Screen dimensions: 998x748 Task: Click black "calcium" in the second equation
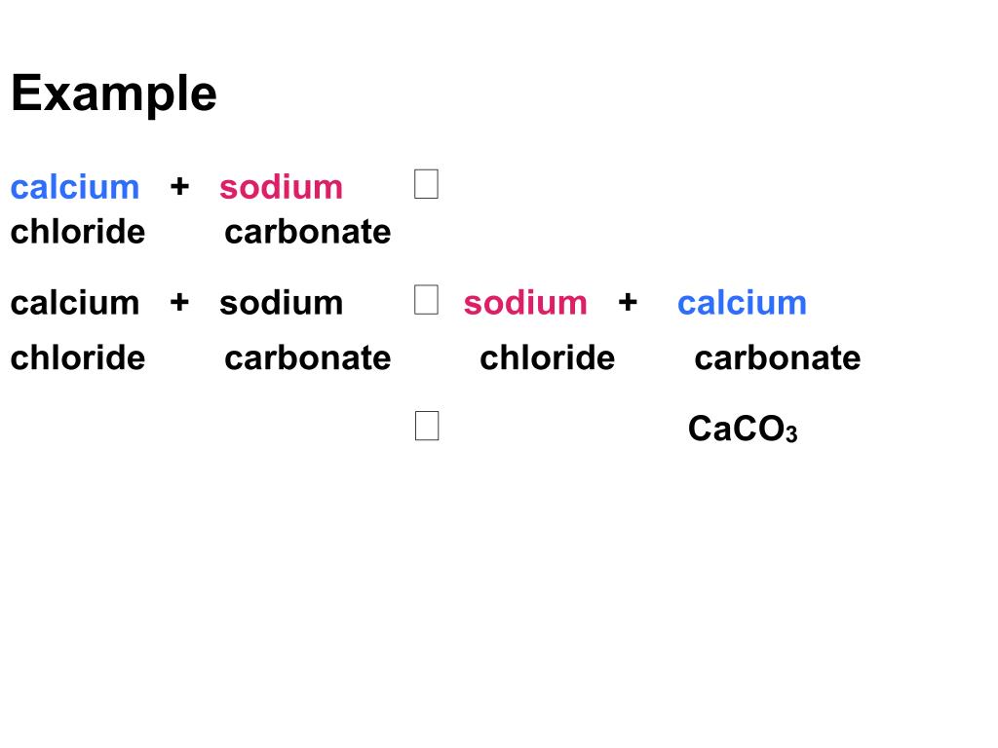(75, 303)
